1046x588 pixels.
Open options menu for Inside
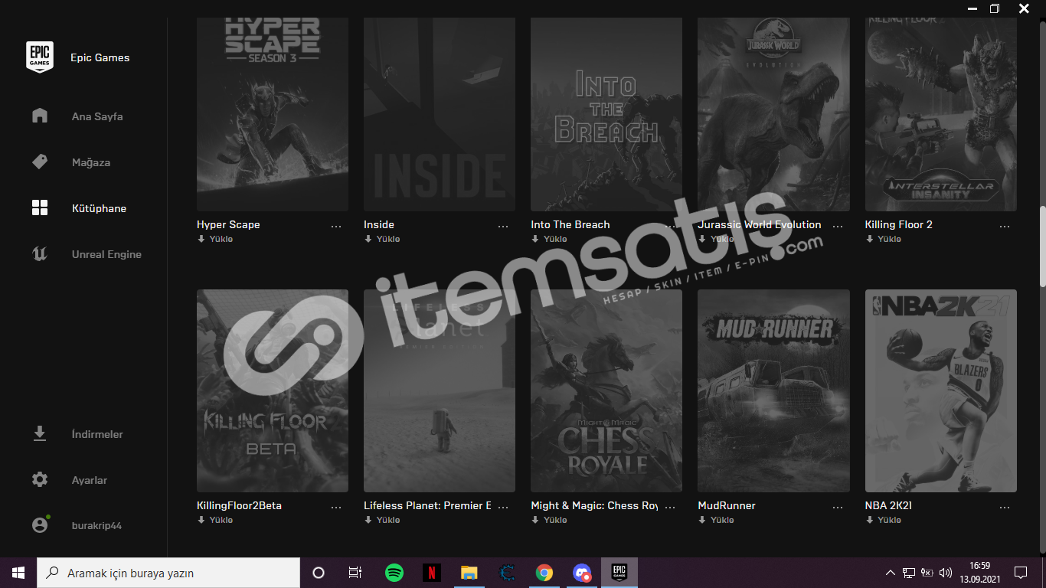503,226
